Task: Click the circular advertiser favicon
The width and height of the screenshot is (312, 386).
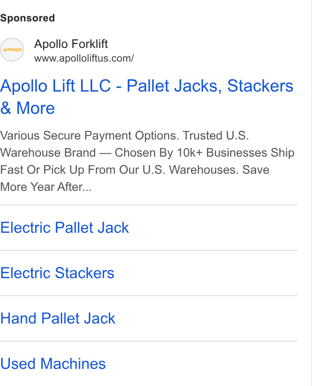Action: coord(12,50)
